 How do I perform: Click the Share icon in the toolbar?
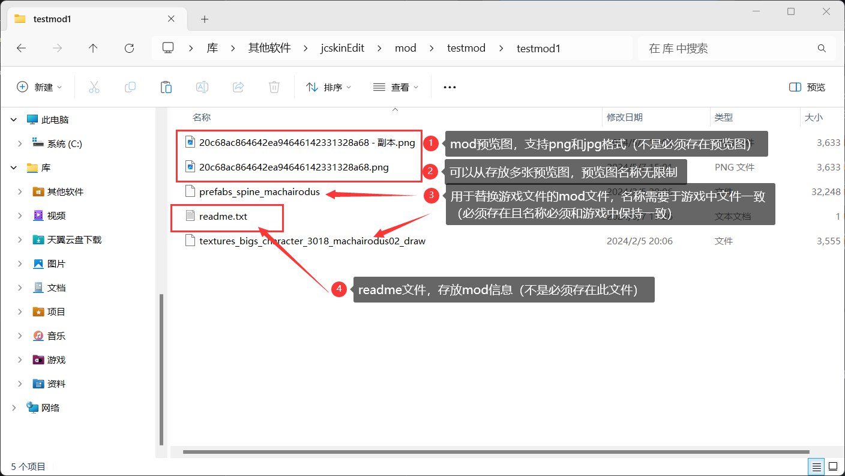(238, 86)
